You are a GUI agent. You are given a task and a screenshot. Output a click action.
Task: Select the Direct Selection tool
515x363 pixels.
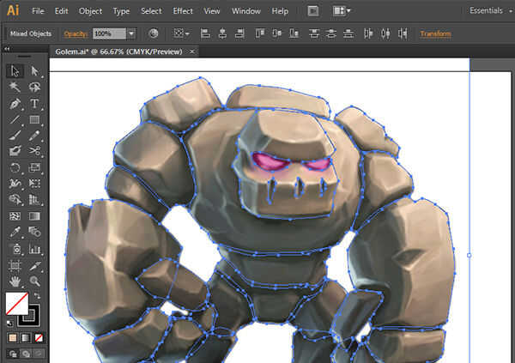pos(34,71)
